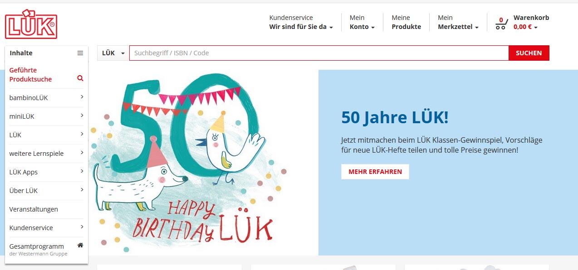Viewport: 578px width, 270px height.
Task: Expand the bambinoLÜK chevron arrow
Action: click(82, 97)
